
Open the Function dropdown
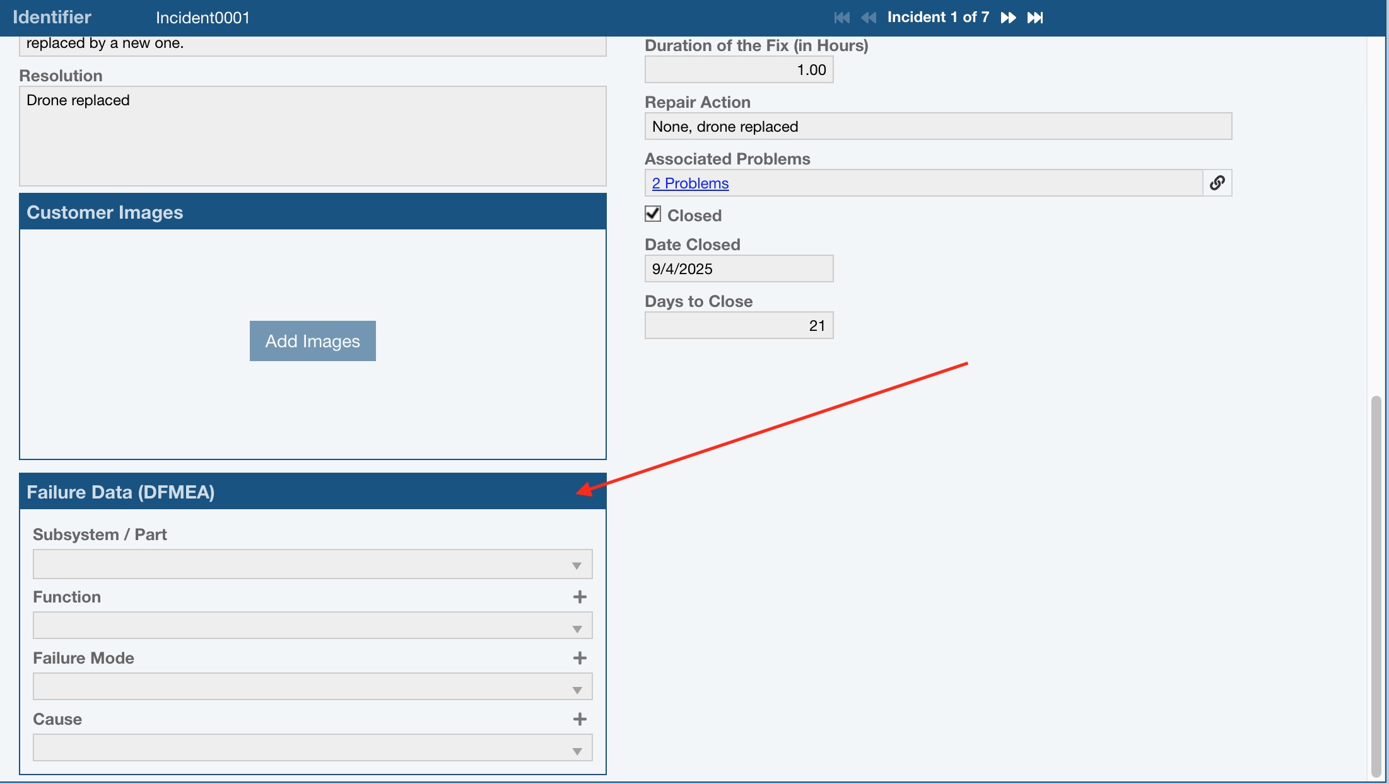[312, 626]
